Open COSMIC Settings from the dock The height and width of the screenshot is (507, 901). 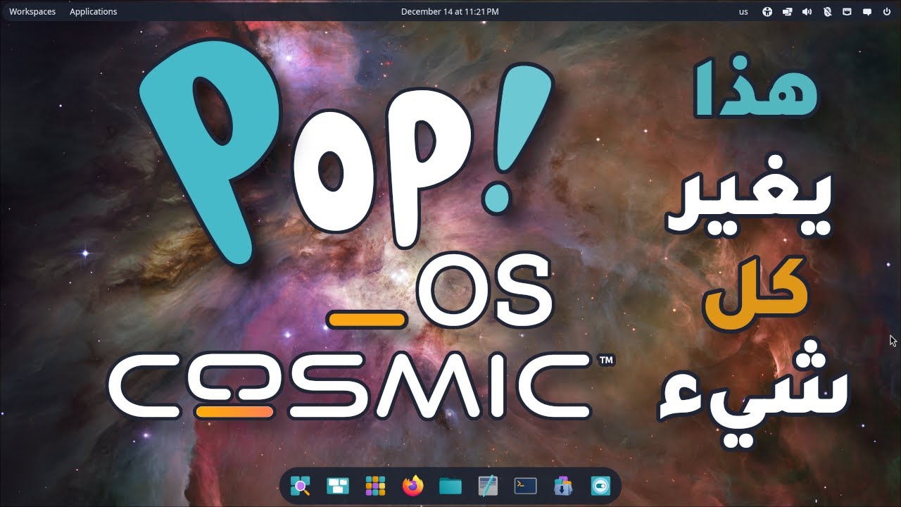[600, 486]
